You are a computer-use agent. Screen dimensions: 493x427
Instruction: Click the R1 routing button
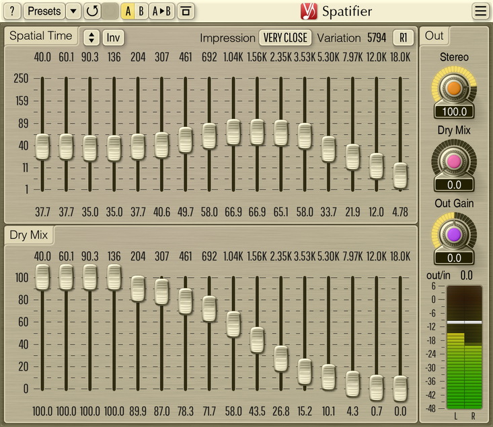click(x=404, y=38)
